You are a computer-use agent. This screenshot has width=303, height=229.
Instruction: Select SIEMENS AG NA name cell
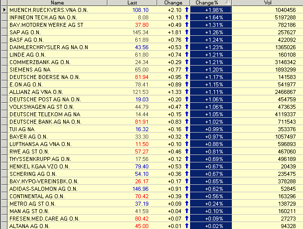30,70
